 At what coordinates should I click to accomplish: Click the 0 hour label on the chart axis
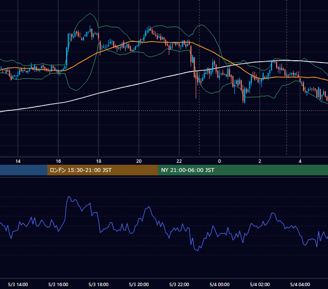[219, 161]
